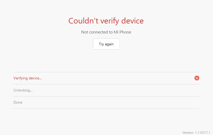
Task: Click the second step in the progress list
Action: point(23,90)
